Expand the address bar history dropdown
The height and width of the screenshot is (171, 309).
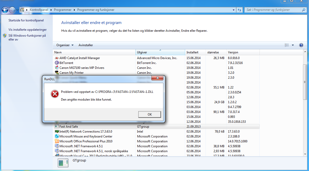233,10
